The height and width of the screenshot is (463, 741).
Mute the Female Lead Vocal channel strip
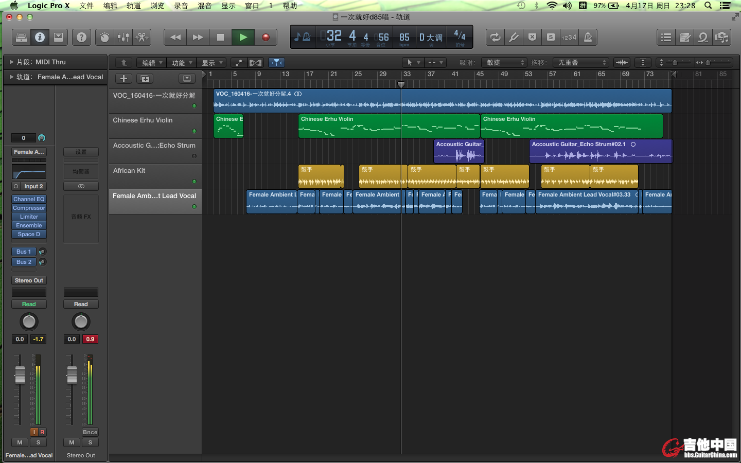[x=20, y=442]
